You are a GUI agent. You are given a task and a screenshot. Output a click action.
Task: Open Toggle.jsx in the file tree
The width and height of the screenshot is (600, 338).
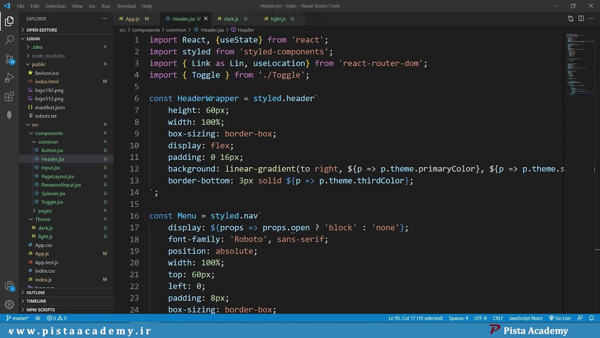[x=66, y=202]
